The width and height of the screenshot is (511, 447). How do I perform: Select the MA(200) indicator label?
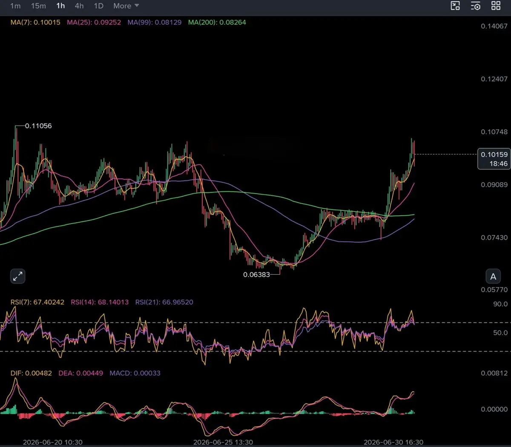pos(217,22)
